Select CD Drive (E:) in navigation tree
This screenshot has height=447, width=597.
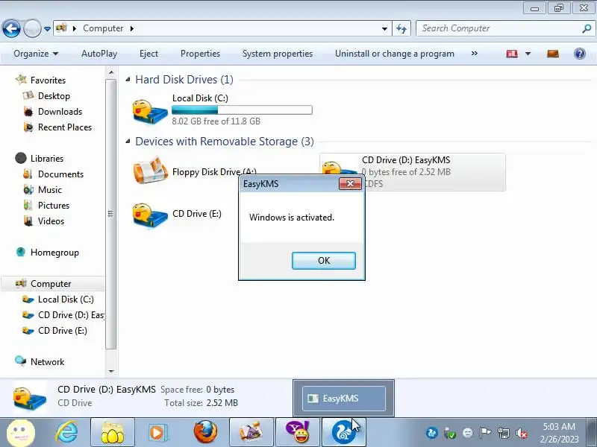(63, 330)
